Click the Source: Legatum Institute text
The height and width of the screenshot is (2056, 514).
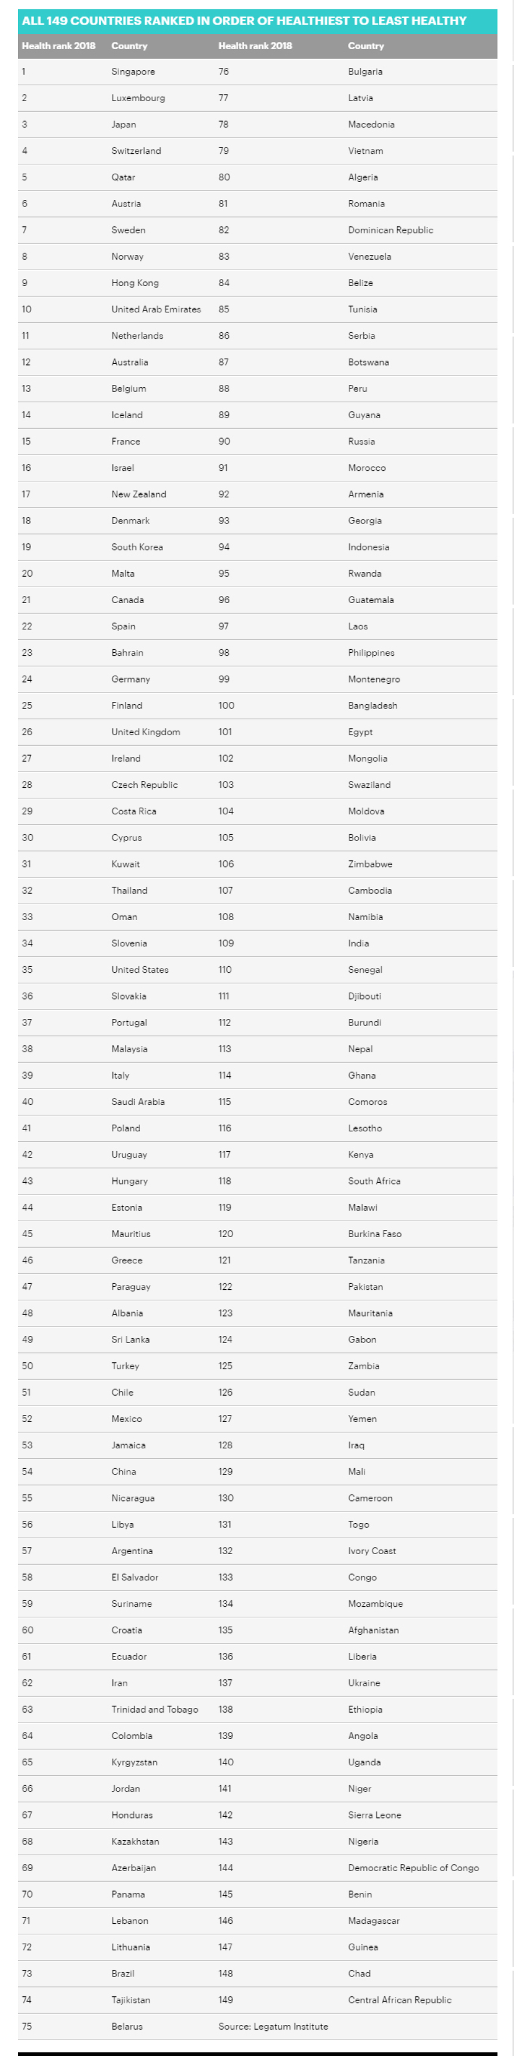coord(273,2026)
